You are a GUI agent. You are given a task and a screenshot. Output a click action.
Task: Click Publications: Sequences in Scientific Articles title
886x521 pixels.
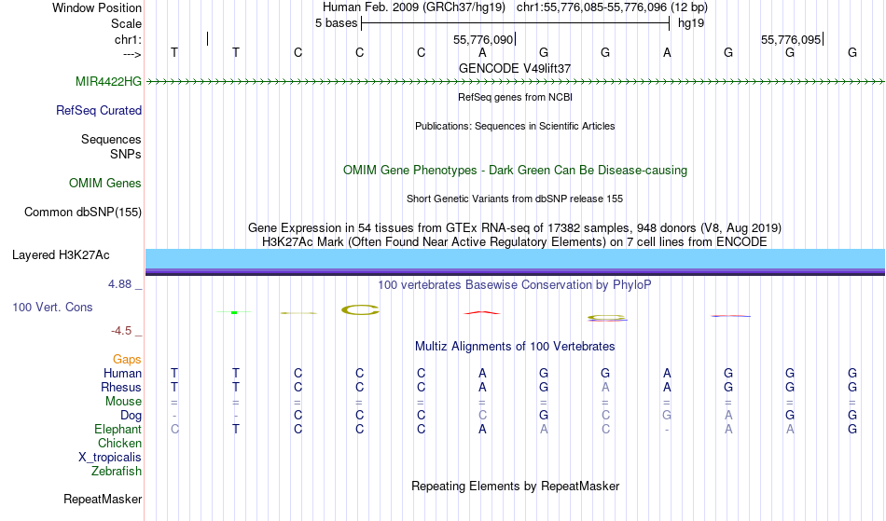tap(515, 126)
